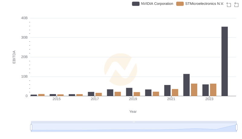
Task: Click the 20B y-axis label
Action: coord(25,57)
